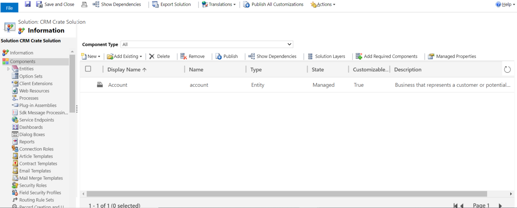
Task: Click the Description column header
Action: click(408, 70)
